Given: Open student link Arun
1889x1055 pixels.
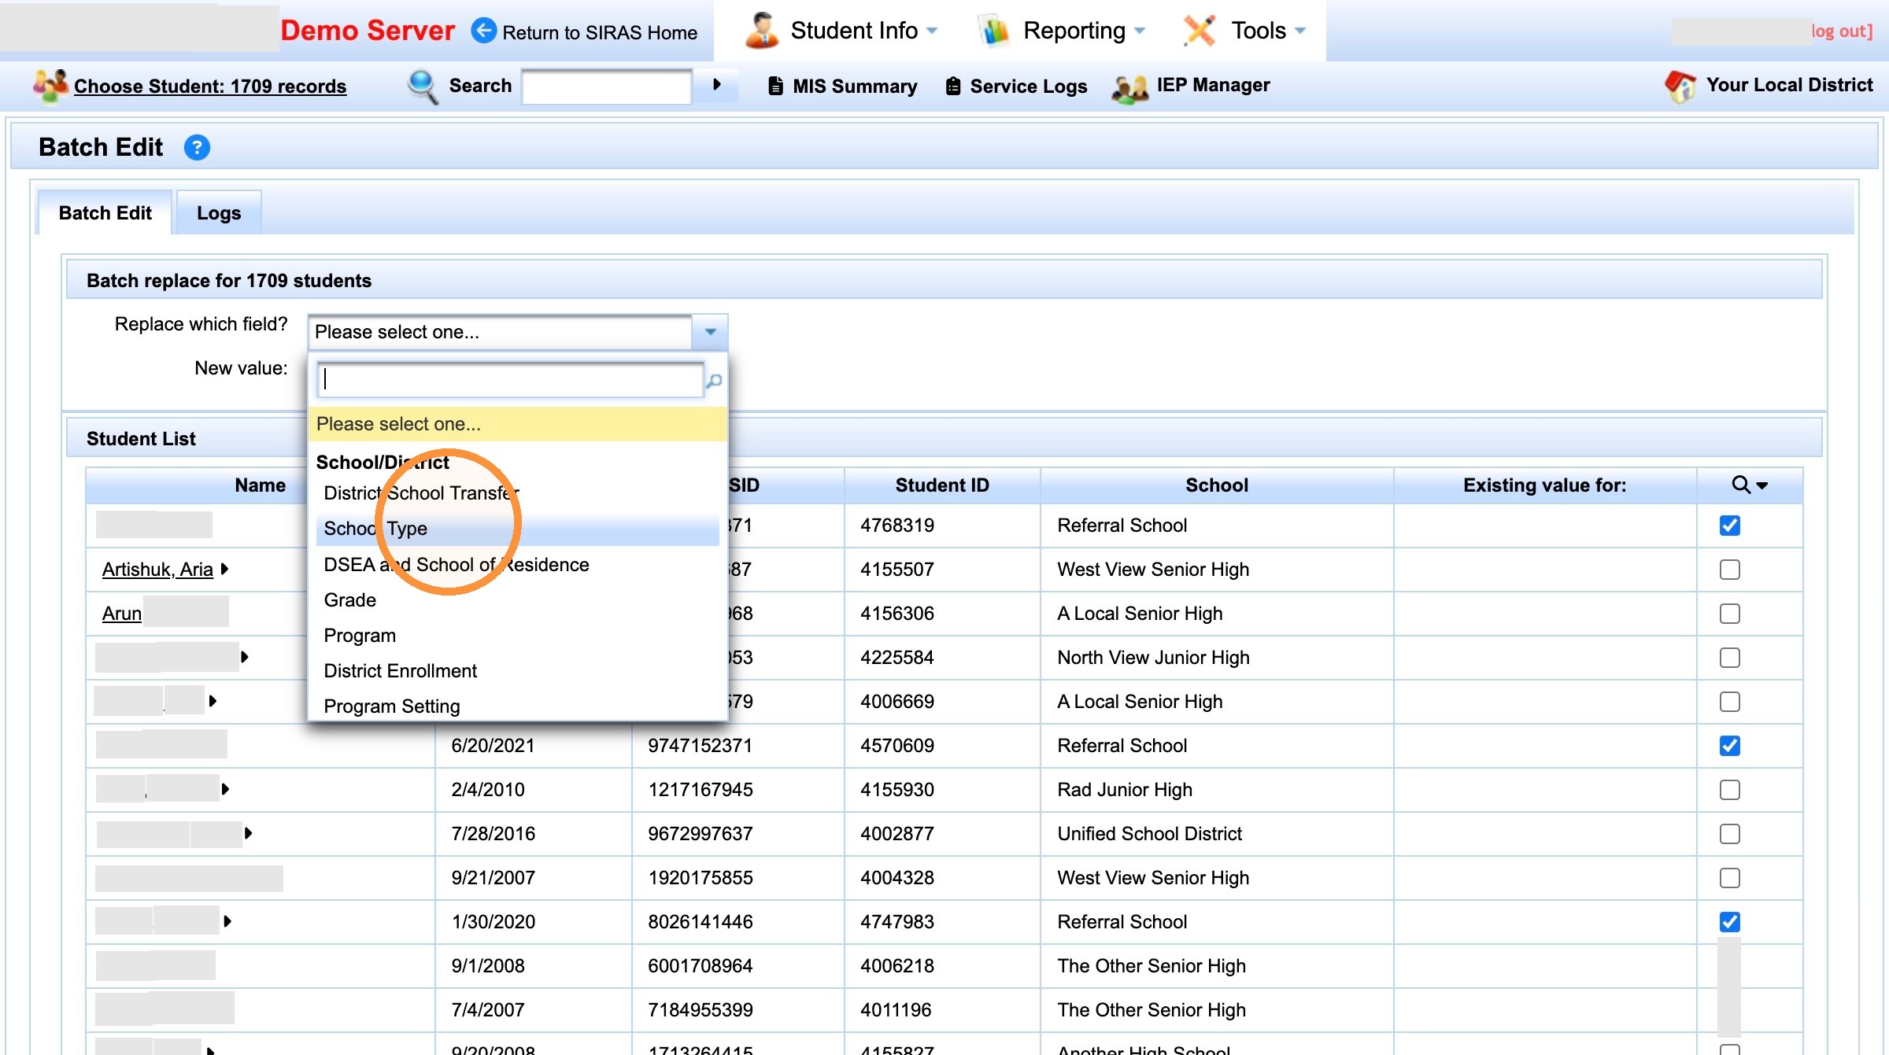Looking at the screenshot, I should 122,613.
